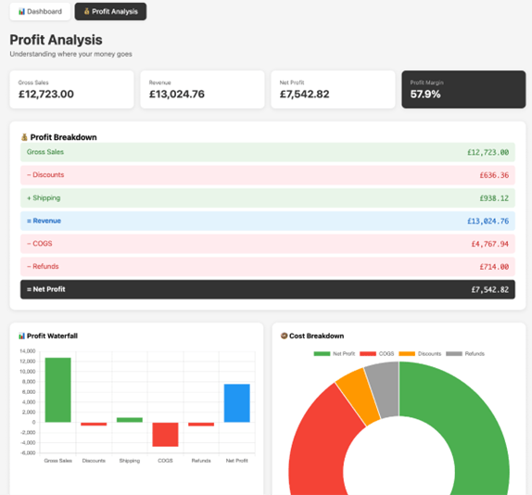Click the money bag icon beside Profit Breakdown
This screenshot has width=532, height=495.
coord(24,137)
